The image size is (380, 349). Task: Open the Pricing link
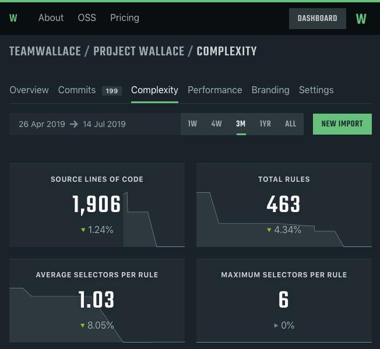[125, 18]
